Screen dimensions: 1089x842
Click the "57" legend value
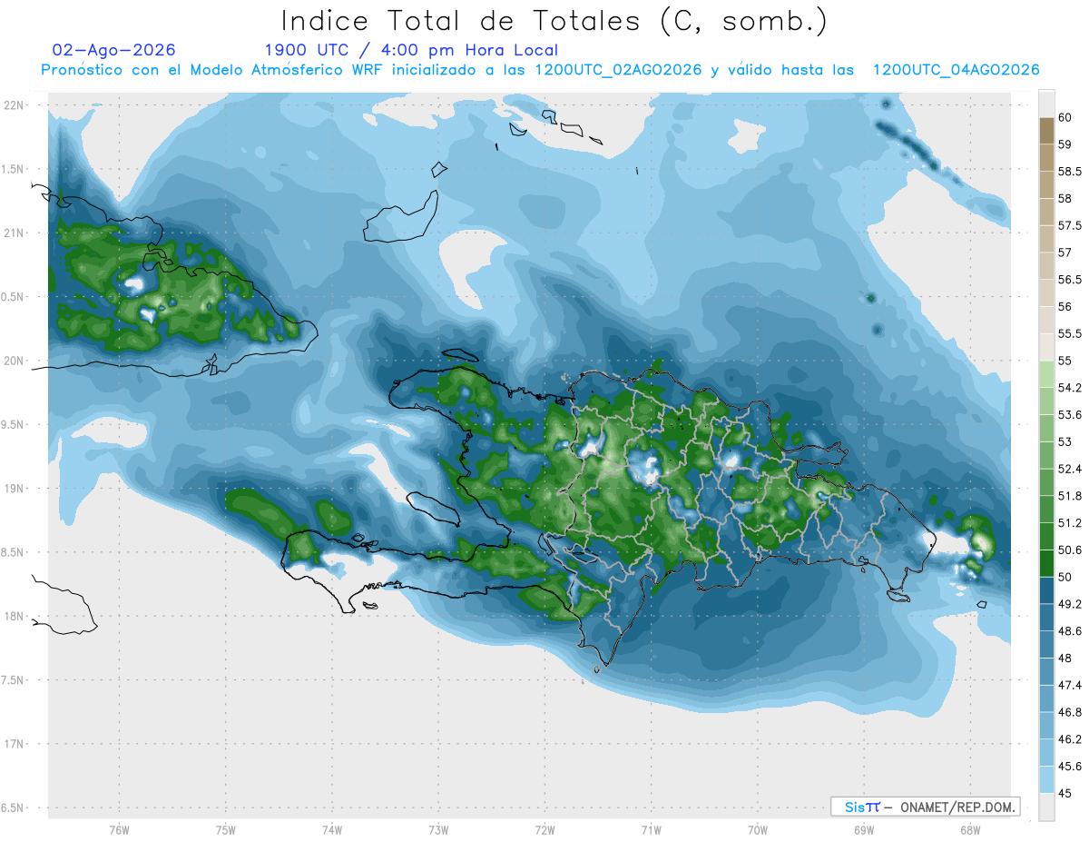pyautogui.click(x=1065, y=253)
